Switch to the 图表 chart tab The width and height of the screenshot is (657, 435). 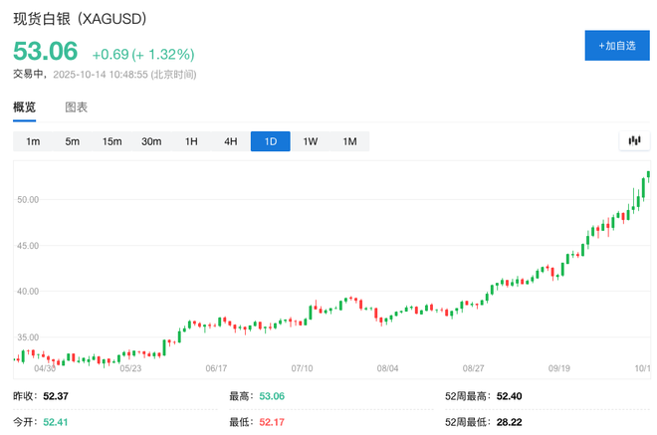[77, 107]
